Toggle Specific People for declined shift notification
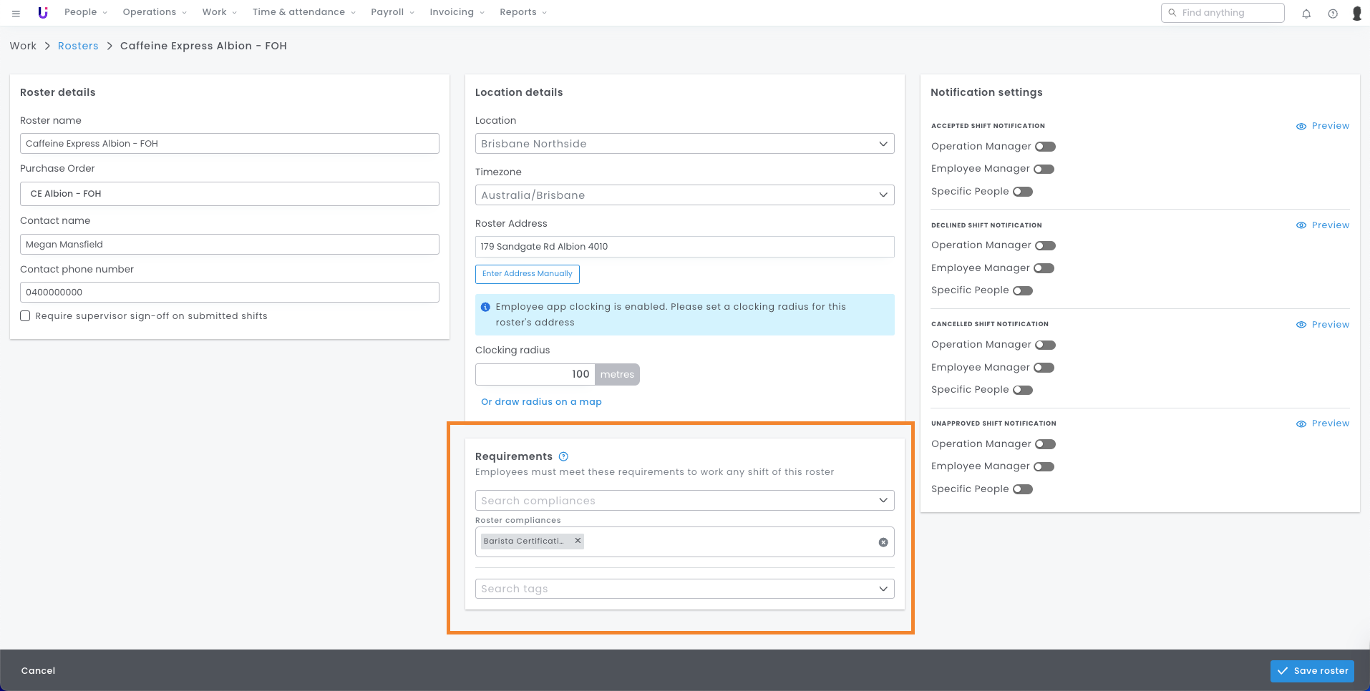The width and height of the screenshot is (1370, 691). 1023,290
